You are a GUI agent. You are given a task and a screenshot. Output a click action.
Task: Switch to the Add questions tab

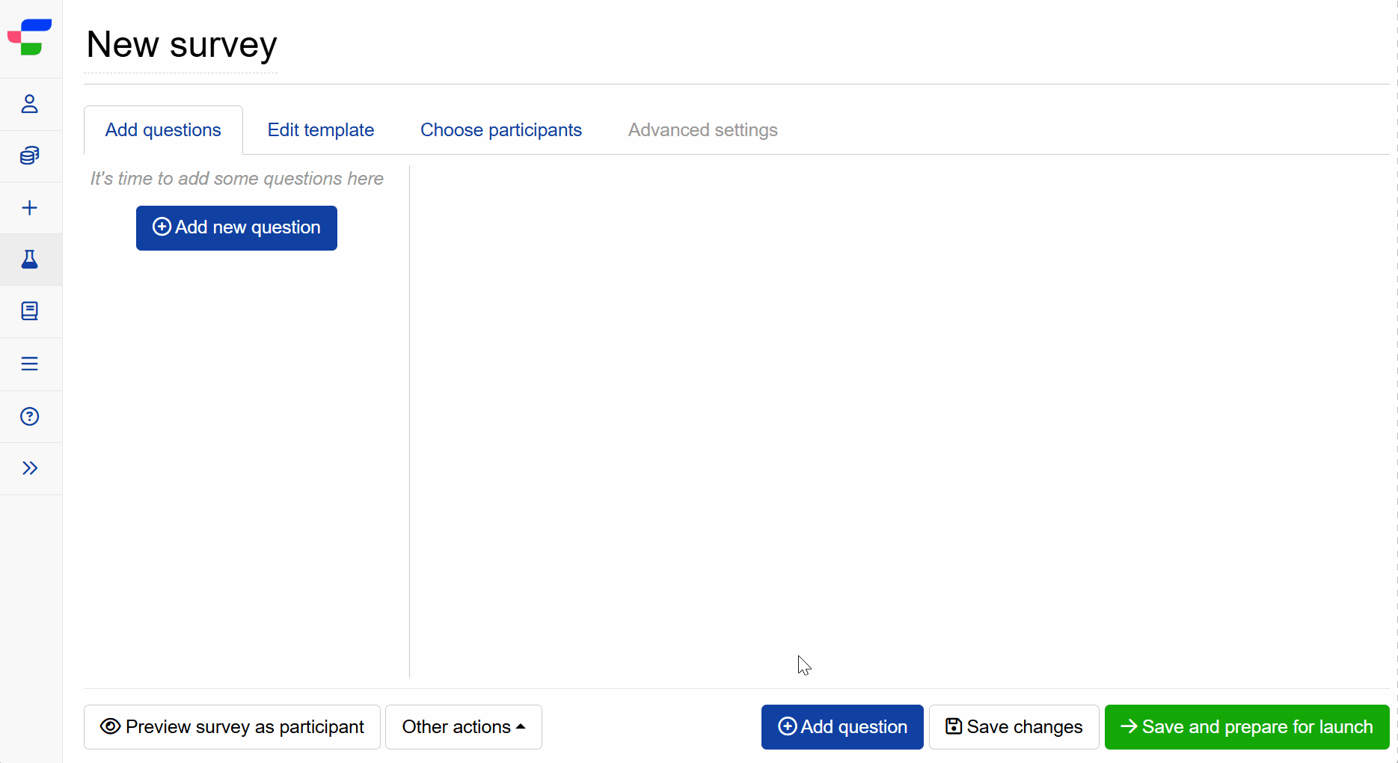click(163, 130)
